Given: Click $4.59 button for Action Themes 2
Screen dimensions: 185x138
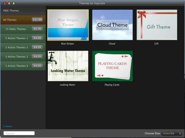Looking at the screenshot, I should (37, 47).
